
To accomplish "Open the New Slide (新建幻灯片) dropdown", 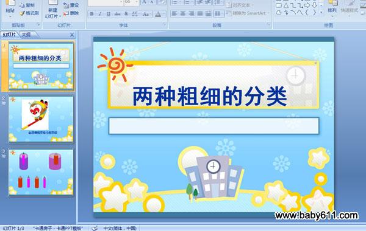I will pos(52,13).
